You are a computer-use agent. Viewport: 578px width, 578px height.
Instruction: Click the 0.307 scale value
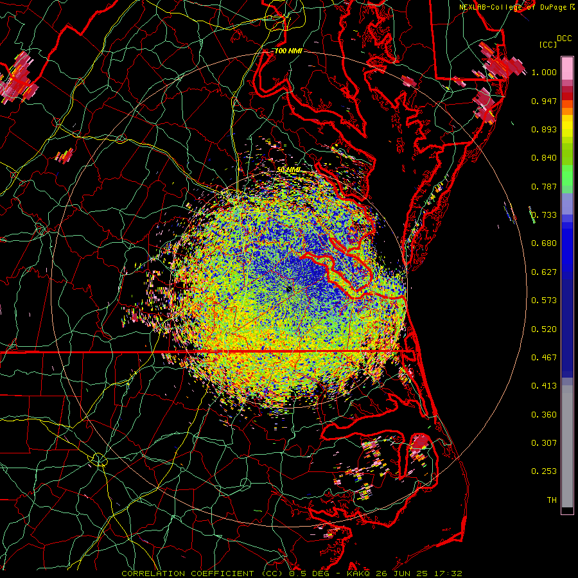[544, 443]
